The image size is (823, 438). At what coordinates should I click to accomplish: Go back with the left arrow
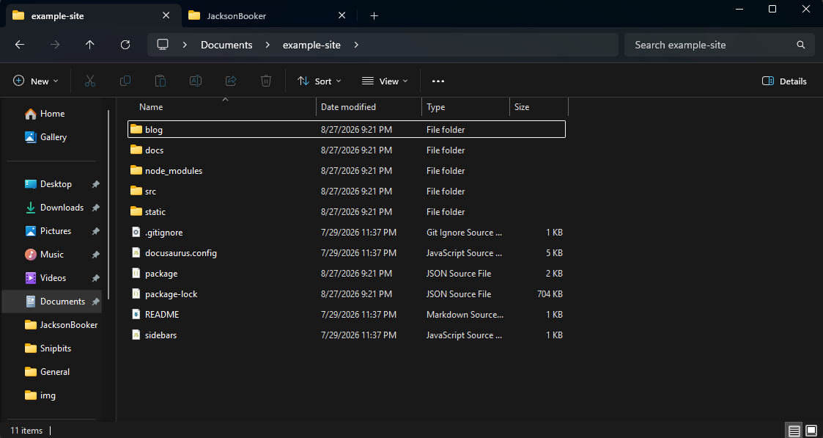click(19, 45)
